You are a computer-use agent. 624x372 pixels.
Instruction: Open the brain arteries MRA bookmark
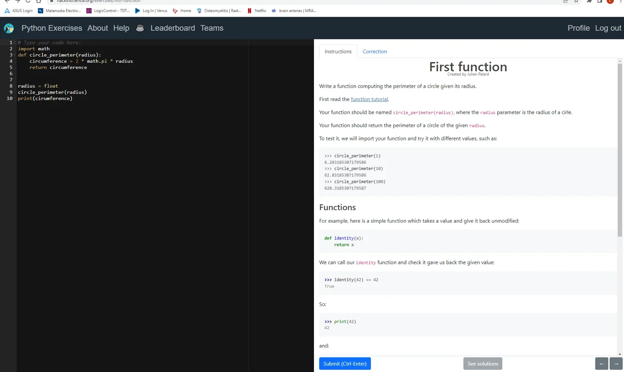point(294,11)
